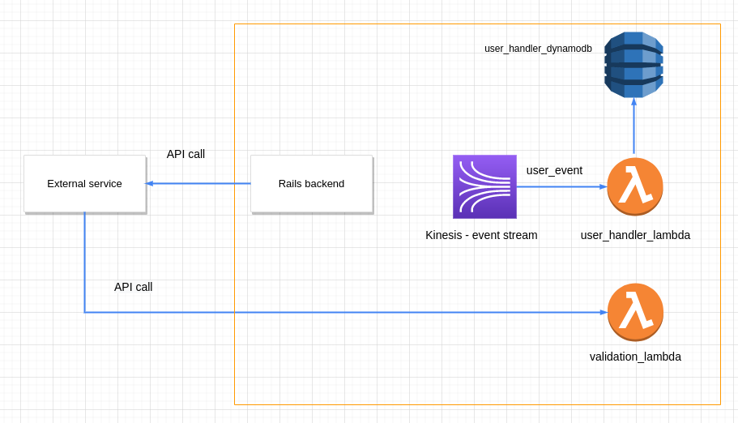Click the API call label near validation arrow
The height and width of the screenshot is (423, 738).
coord(133,287)
